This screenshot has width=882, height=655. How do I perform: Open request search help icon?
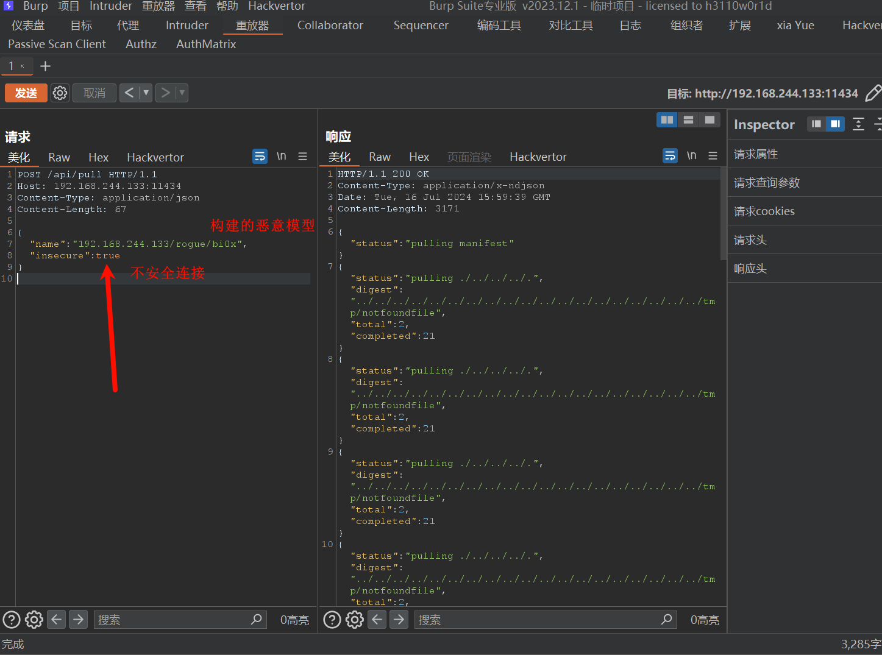12,620
